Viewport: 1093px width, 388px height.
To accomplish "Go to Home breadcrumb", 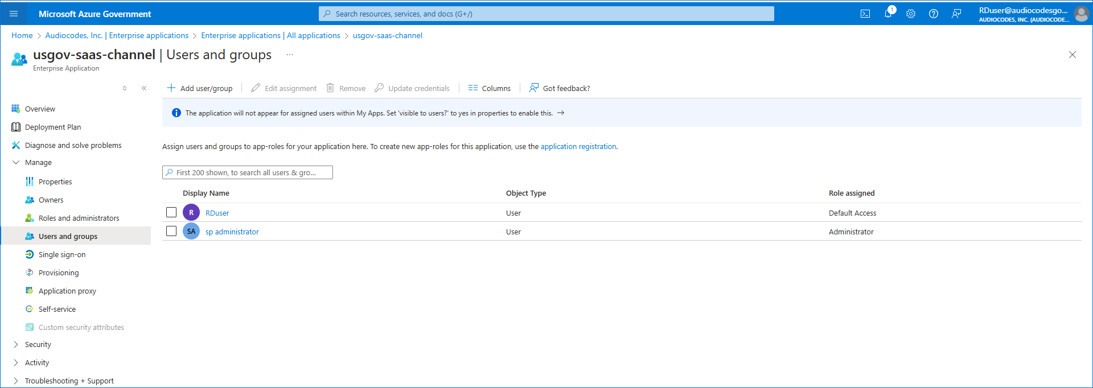I will pos(22,35).
